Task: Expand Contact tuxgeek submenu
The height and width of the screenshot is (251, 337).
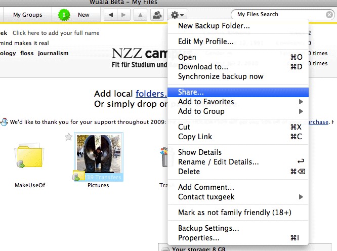Action: pos(238,197)
